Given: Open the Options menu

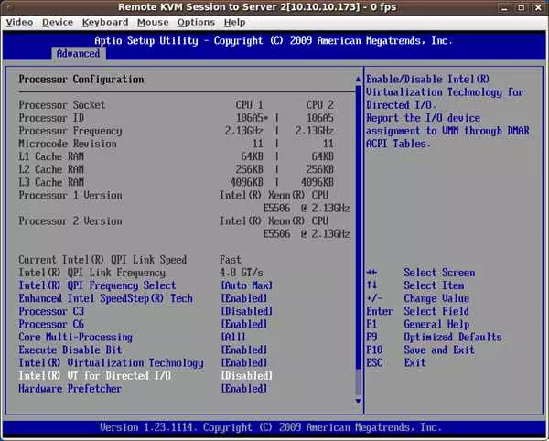Looking at the screenshot, I should click(x=196, y=22).
